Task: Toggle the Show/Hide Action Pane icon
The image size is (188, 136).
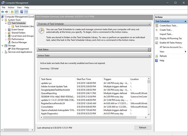Action: point(26,12)
